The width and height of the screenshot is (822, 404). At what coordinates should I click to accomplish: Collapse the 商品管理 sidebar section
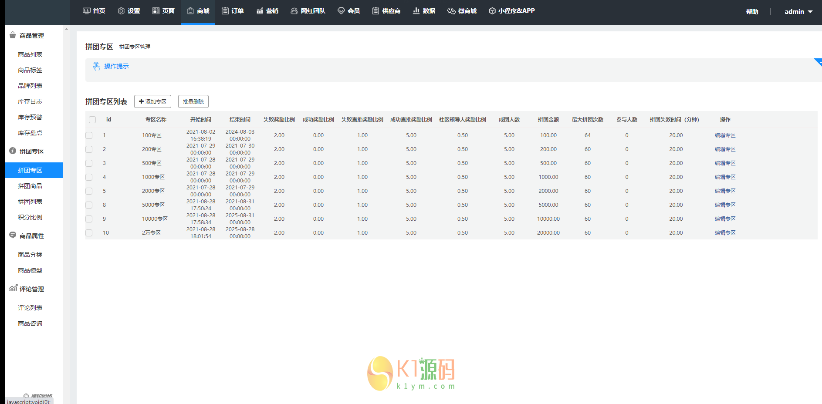point(31,36)
